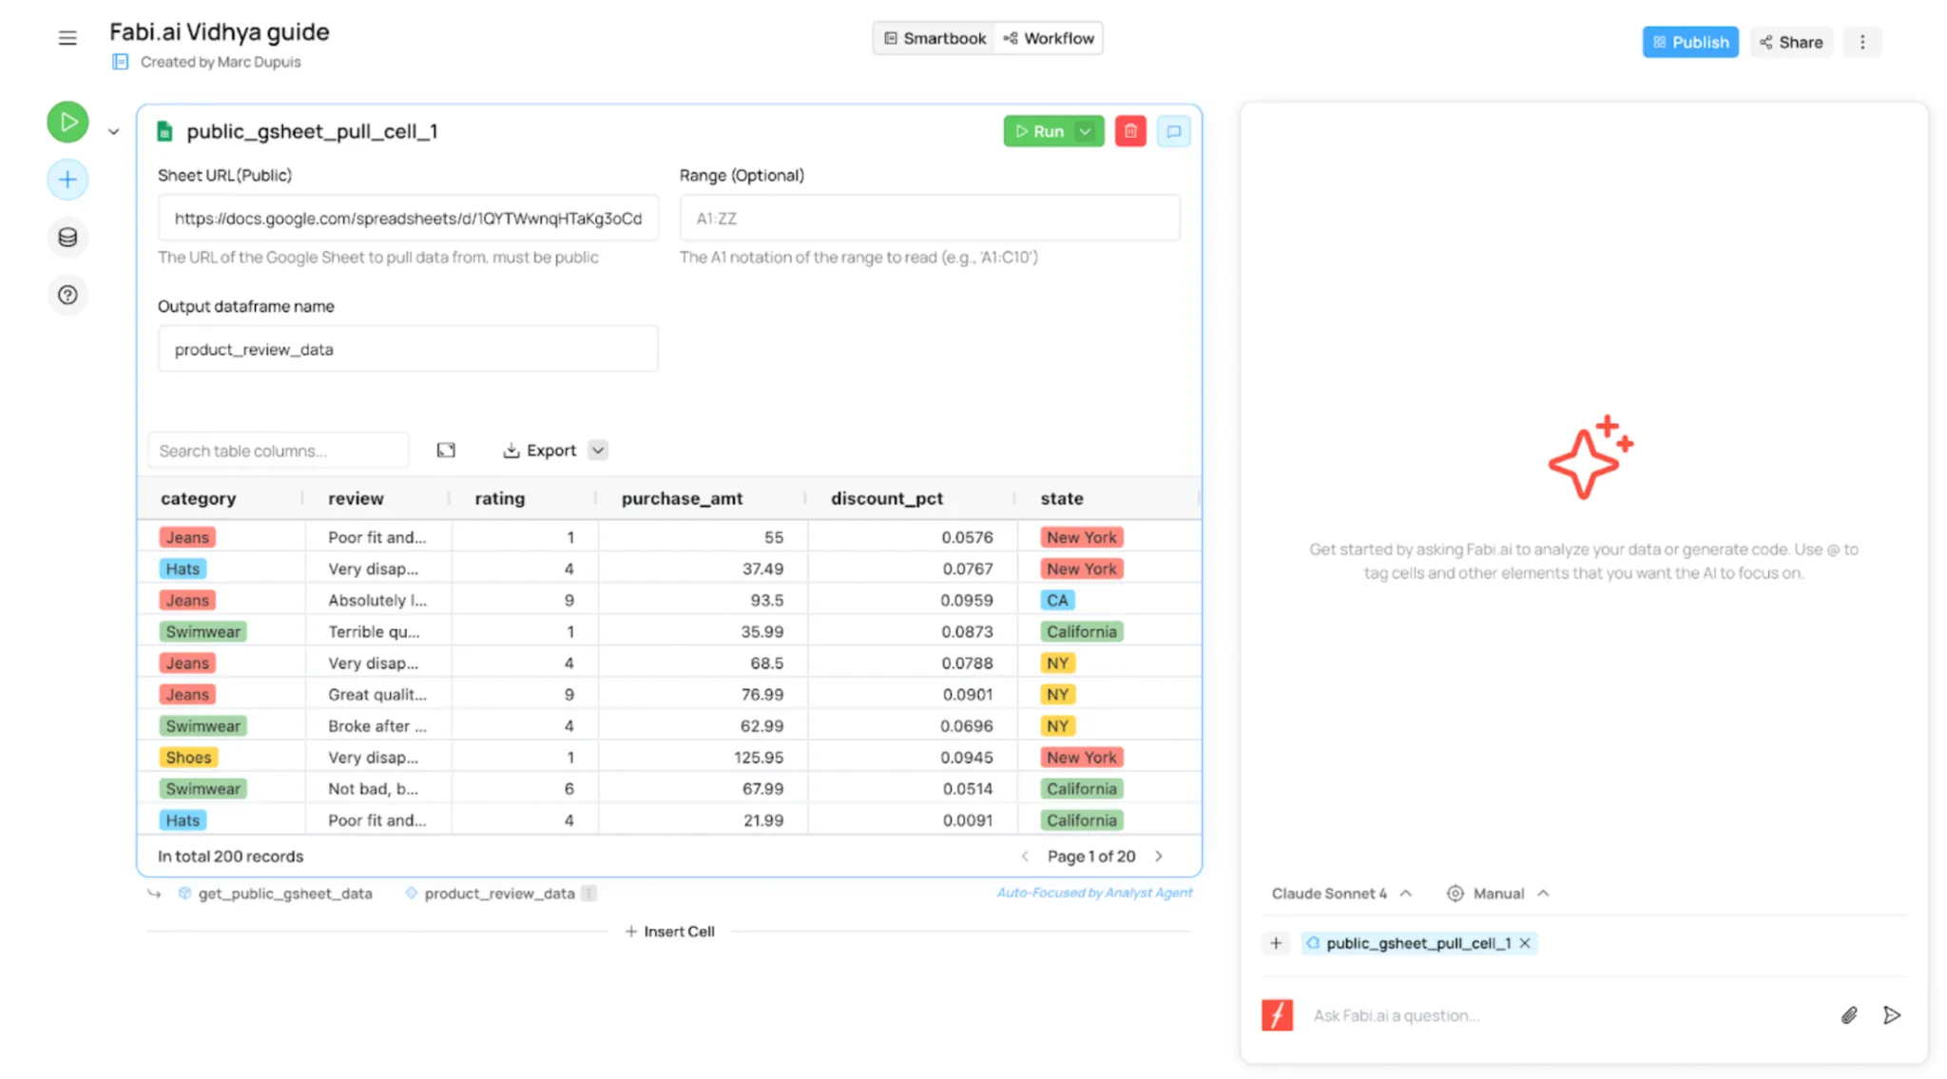Open the help question mark icon
Viewport: 1947px width, 1079px height.
tap(67, 295)
